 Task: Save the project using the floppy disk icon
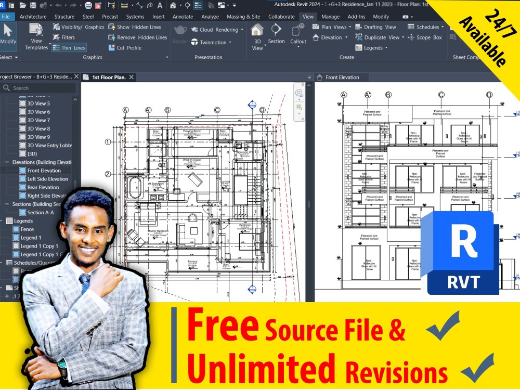[x=33, y=5]
